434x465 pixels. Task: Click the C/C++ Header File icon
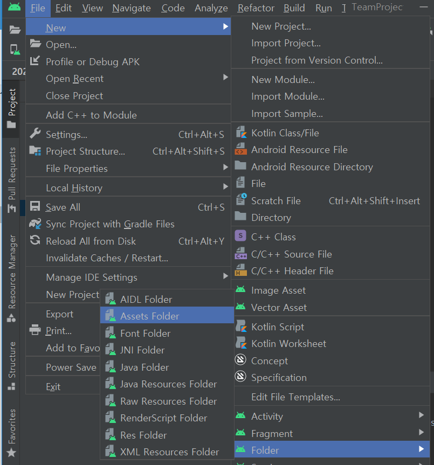coord(241,270)
